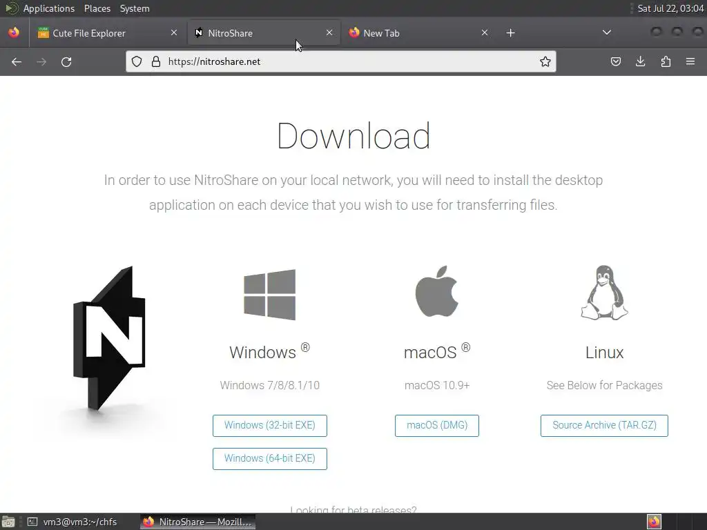Open tracking protection shield icon
This screenshot has height=530, width=707.
coord(137,61)
